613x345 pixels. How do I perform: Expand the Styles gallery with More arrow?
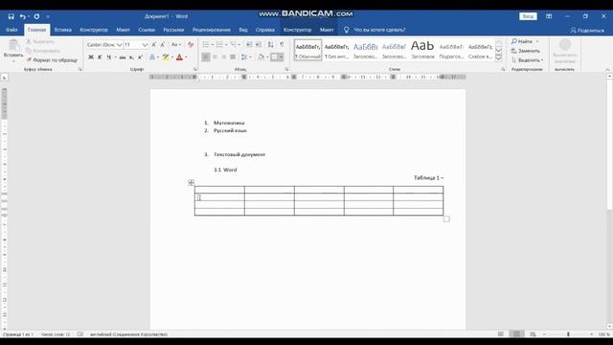coord(498,57)
